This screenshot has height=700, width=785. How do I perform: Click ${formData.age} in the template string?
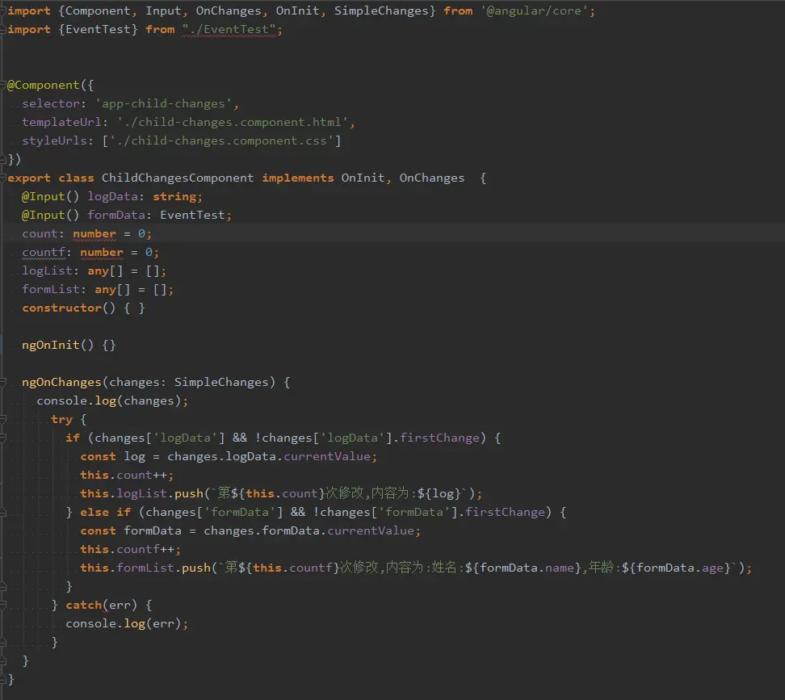tap(676, 568)
